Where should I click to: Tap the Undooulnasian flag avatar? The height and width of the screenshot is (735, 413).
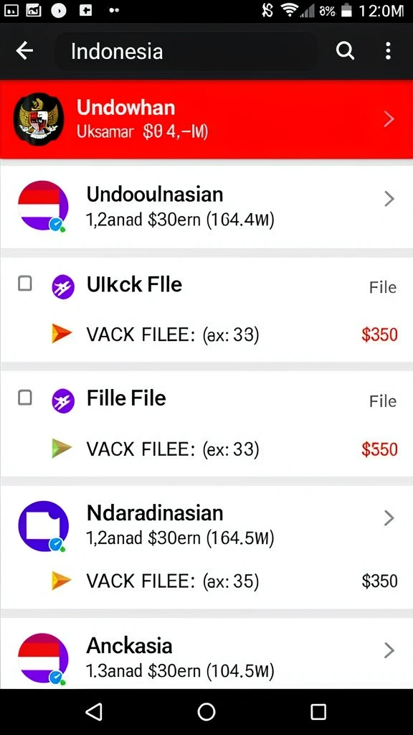[x=43, y=205]
